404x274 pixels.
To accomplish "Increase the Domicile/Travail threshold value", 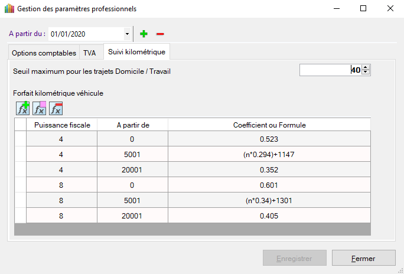I will (x=366, y=68).
